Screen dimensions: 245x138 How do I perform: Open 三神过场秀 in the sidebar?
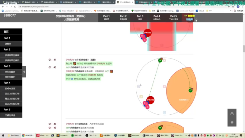11,115
